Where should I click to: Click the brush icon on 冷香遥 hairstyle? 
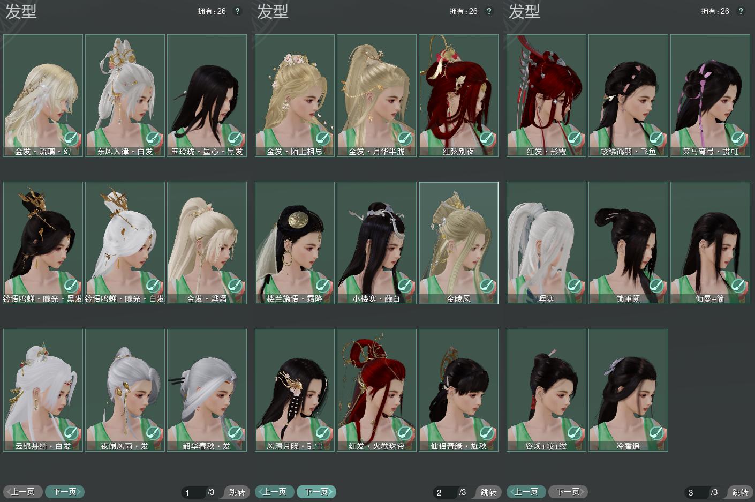[x=656, y=433]
